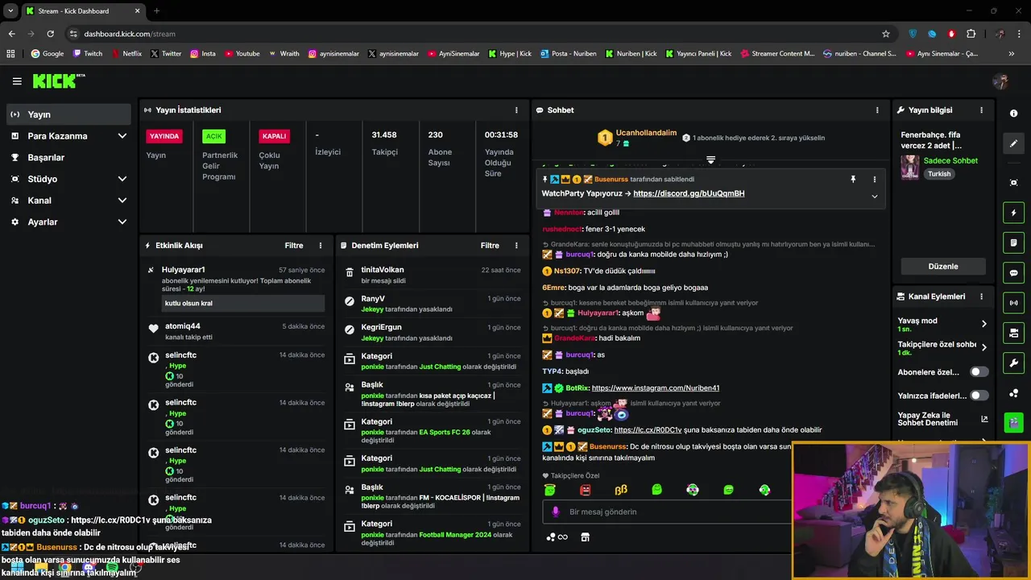1031x580 pixels.
Task: Click the lightning bolt widget icon
Action: (x=1014, y=213)
